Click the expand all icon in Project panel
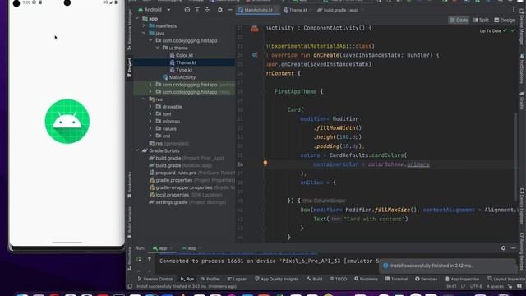This screenshot has height=296, width=526. tap(197, 10)
